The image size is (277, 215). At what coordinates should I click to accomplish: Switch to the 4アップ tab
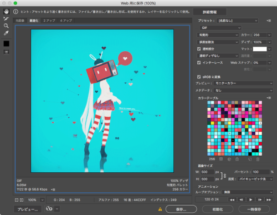(66, 21)
